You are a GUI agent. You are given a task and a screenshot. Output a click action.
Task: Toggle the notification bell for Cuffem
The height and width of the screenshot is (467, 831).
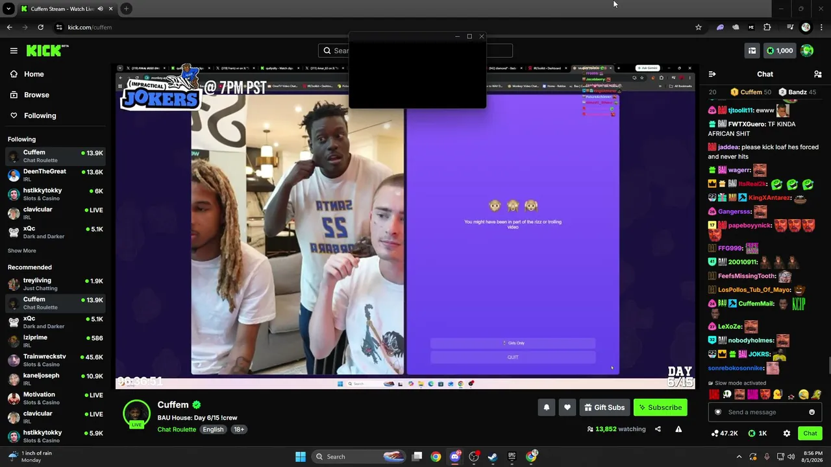pyautogui.click(x=547, y=407)
